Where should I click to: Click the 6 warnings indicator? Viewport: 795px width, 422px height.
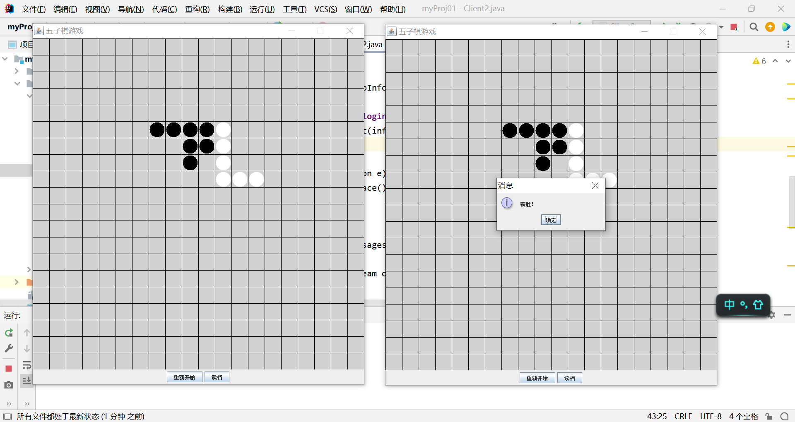[x=759, y=61]
